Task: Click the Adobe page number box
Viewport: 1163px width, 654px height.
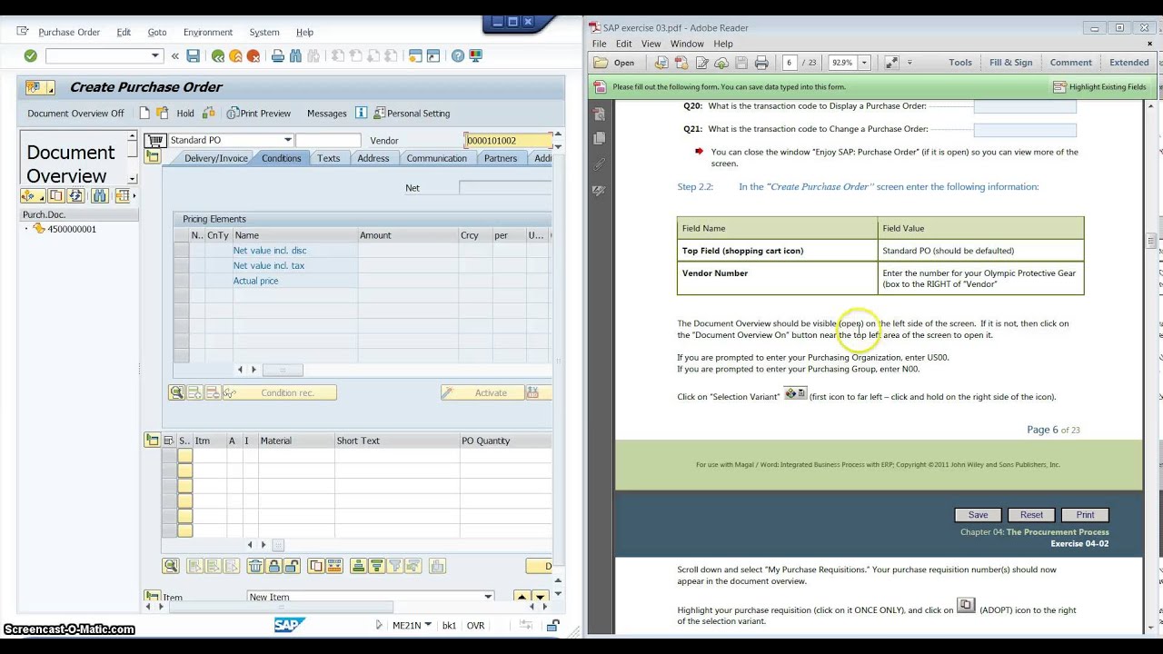Action: pos(789,63)
